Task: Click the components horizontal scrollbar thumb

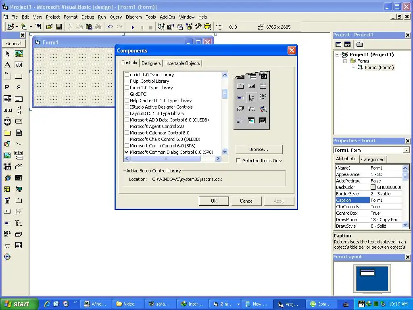Action: [166, 158]
